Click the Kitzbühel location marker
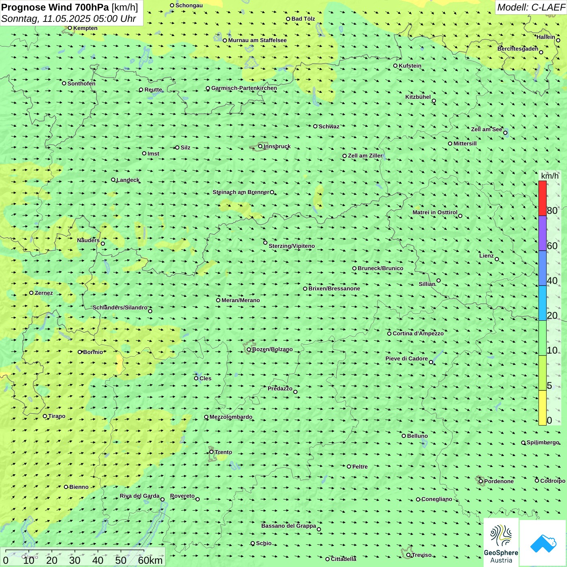The height and width of the screenshot is (567, 567). (434, 101)
